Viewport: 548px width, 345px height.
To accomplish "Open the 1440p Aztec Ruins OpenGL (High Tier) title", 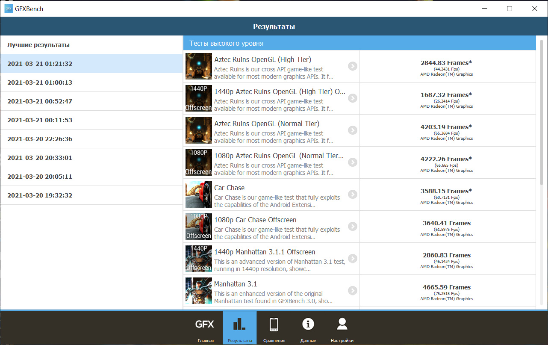I will (280, 92).
